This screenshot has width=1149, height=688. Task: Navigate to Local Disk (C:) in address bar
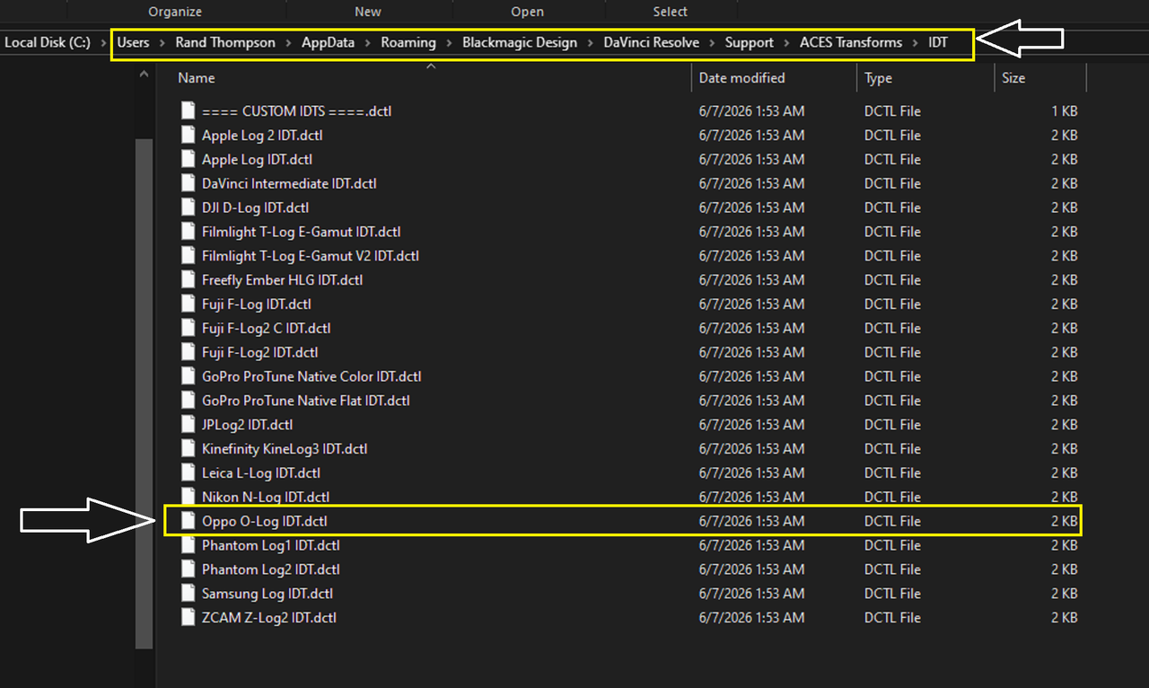click(x=48, y=43)
